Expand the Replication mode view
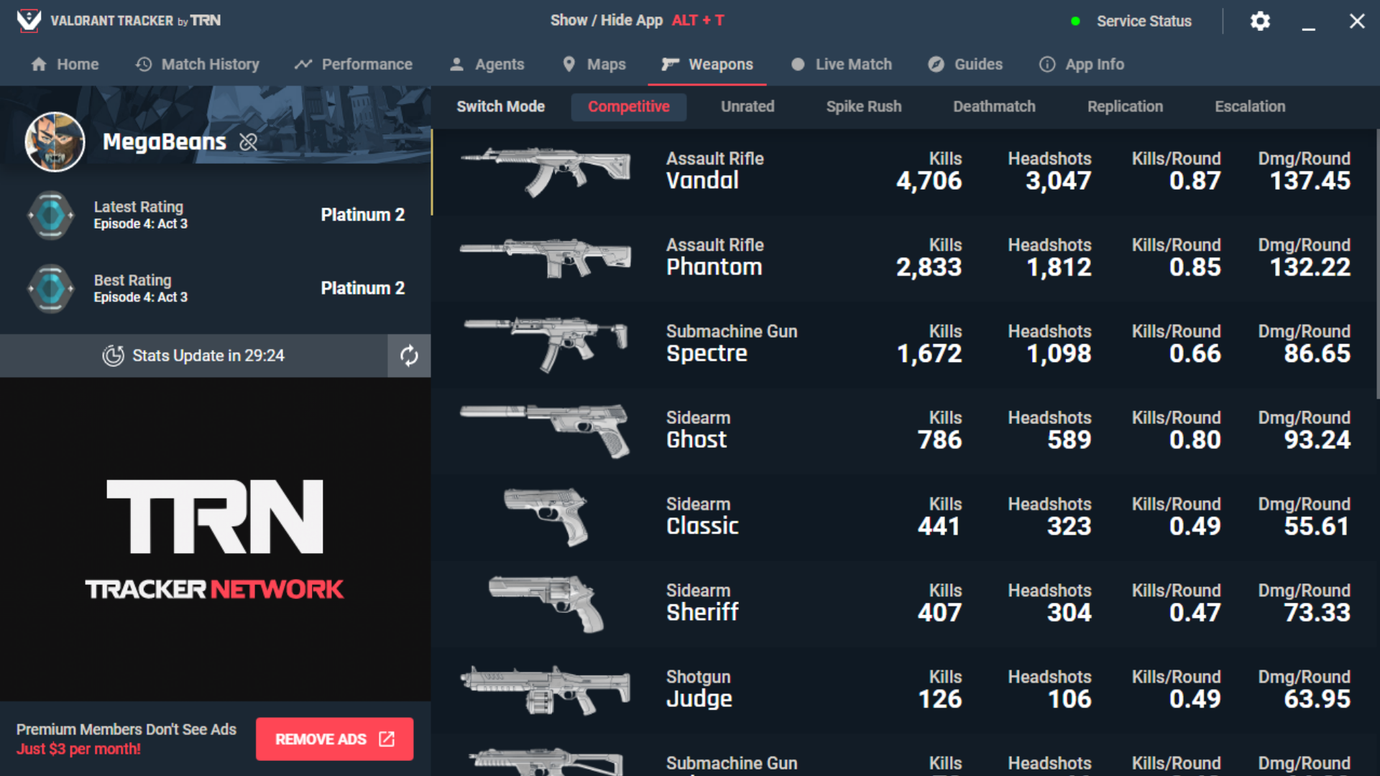The height and width of the screenshot is (776, 1380). [1125, 106]
